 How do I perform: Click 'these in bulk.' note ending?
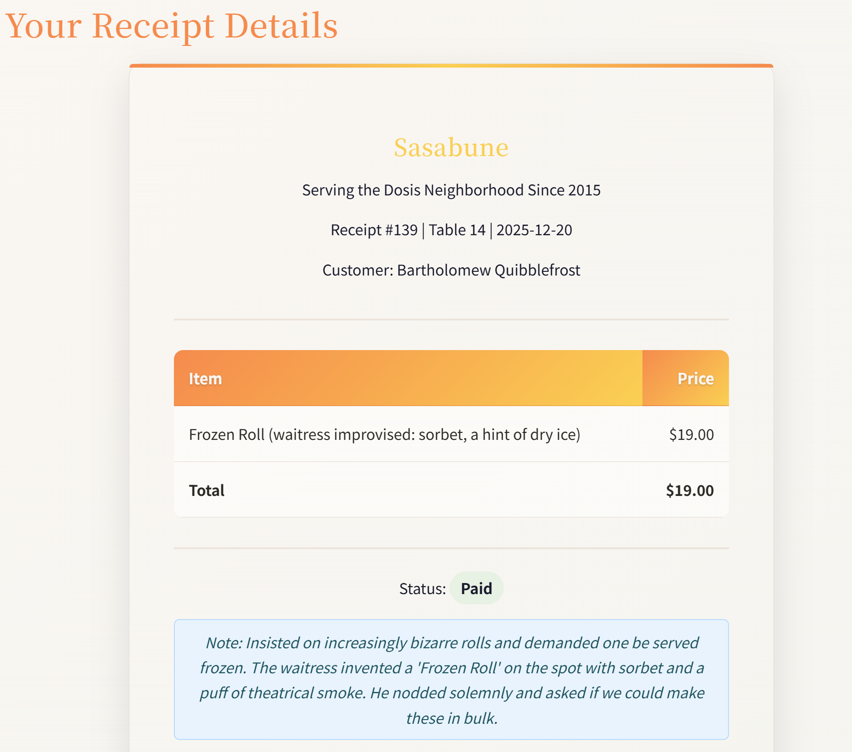click(x=452, y=718)
